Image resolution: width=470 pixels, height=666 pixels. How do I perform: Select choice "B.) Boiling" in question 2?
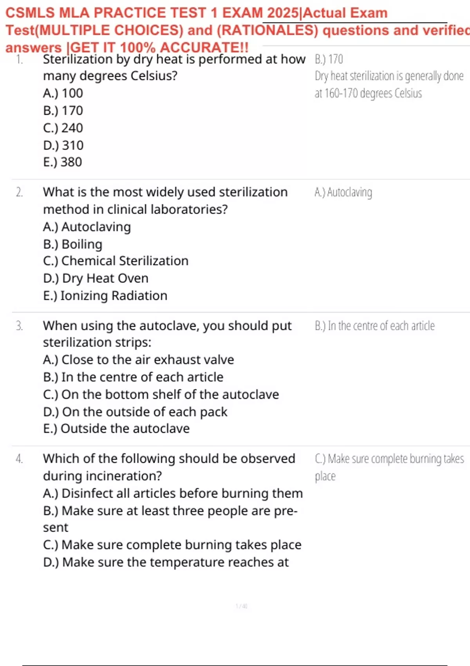click(73, 244)
